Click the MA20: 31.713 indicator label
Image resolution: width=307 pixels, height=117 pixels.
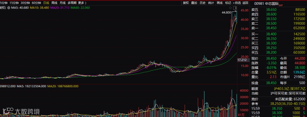[x=60, y=8]
